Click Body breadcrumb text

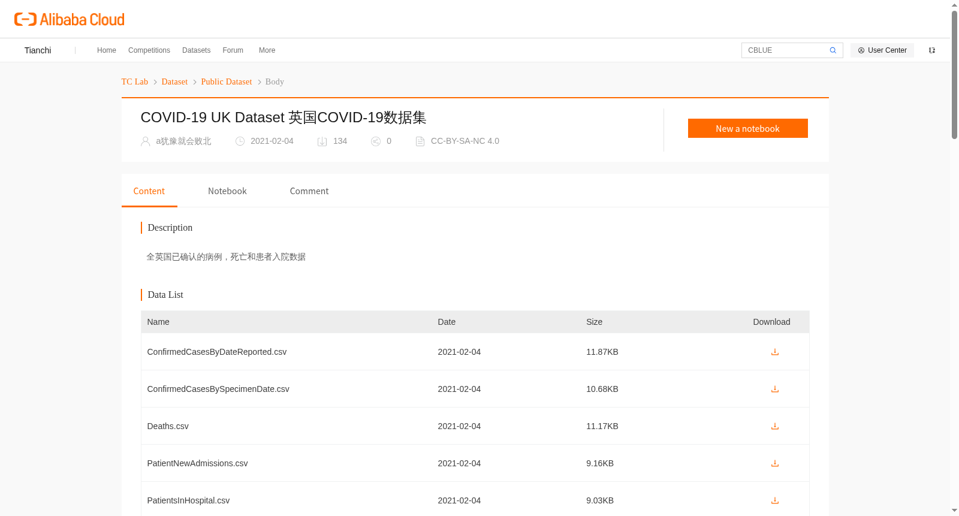275,82
